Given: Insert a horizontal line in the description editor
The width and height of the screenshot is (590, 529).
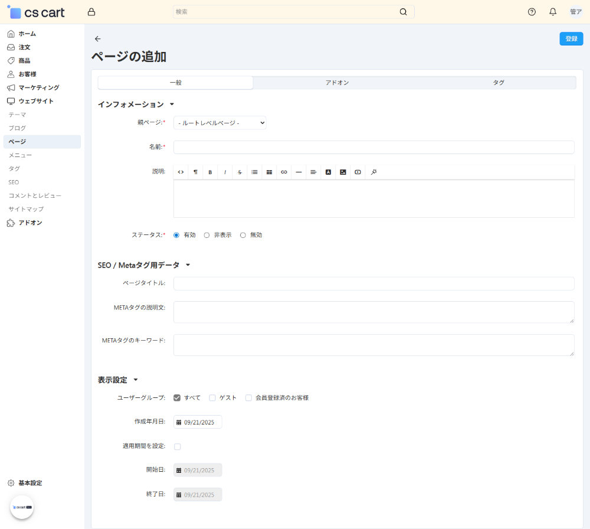Looking at the screenshot, I should point(299,172).
